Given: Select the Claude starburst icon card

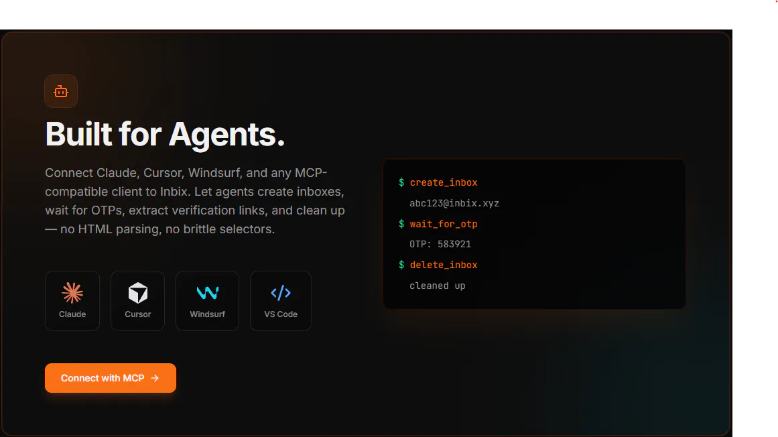Looking at the screenshot, I should (x=72, y=300).
